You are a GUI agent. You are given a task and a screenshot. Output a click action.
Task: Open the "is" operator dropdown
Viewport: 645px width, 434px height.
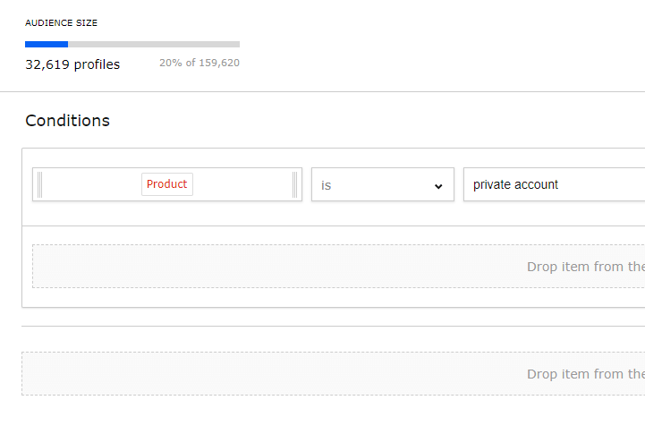(382, 185)
